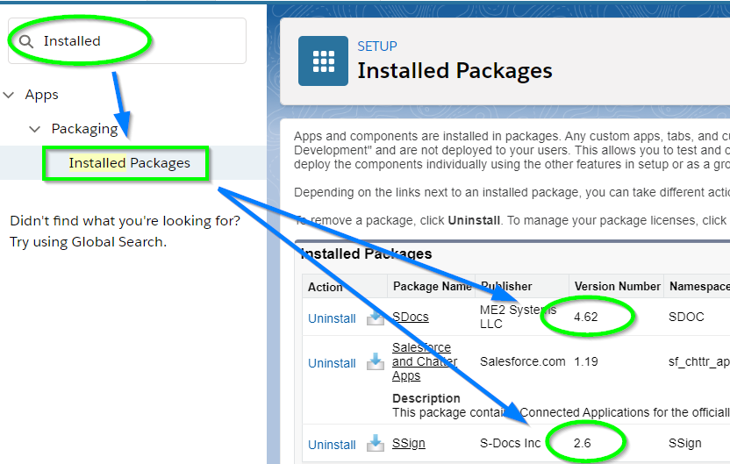Open the SSign package name link

click(408, 443)
